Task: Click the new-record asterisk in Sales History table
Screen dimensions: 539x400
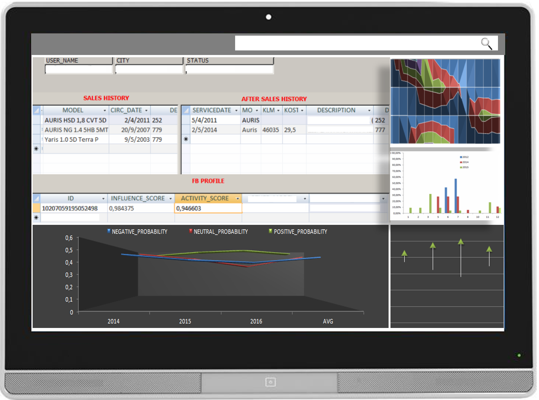Action: coord(36,149)
